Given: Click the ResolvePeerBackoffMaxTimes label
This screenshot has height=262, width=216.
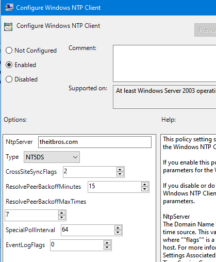Looking at the screenshot, I should (46, 202).
